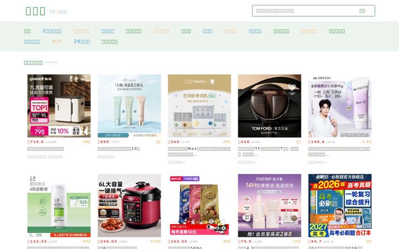Click the '-20' discount tag on Max device
Image resolution: width=399 pixels, height=249 pixels.
[x=226, y=142]
